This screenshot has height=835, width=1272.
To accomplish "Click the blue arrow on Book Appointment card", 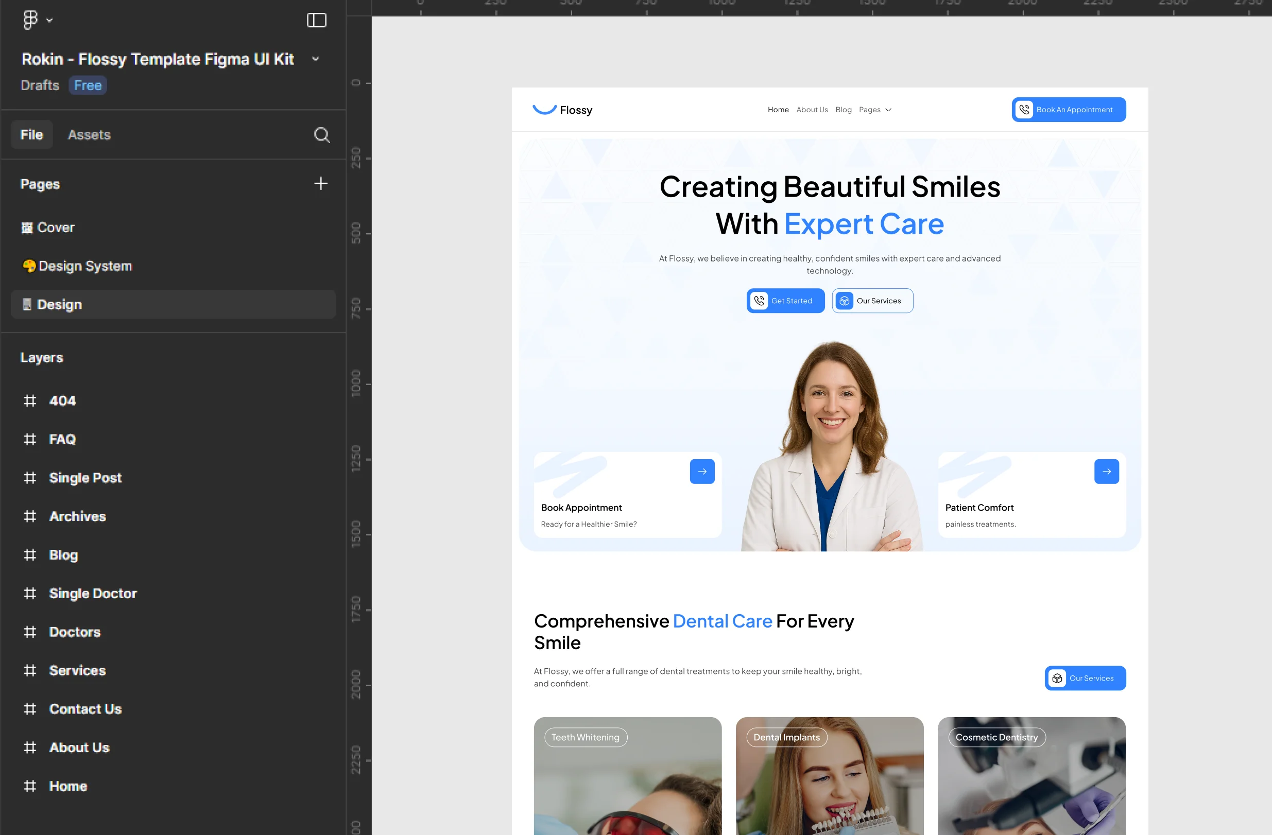I will [702, 471].
